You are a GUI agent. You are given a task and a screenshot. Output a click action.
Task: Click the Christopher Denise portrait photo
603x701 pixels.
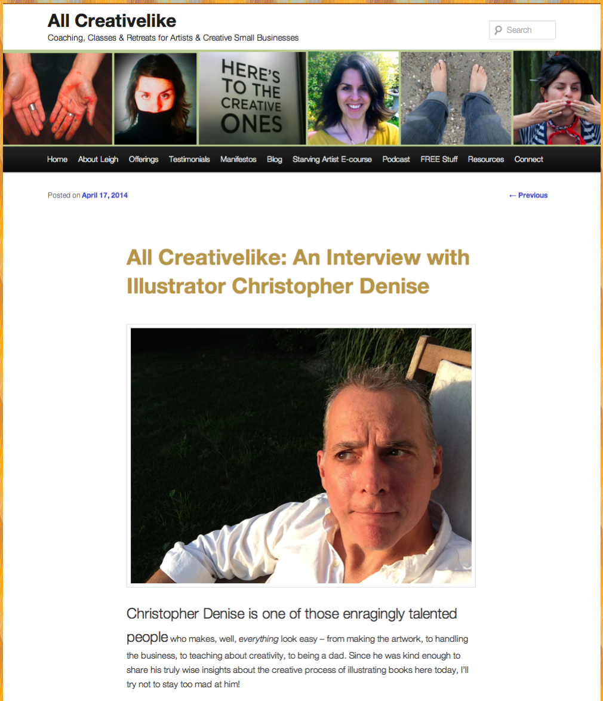[301, 456]
